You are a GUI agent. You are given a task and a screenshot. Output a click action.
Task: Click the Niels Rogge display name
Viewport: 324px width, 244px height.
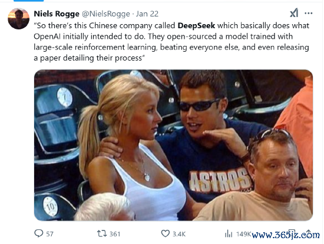[57, 14]
